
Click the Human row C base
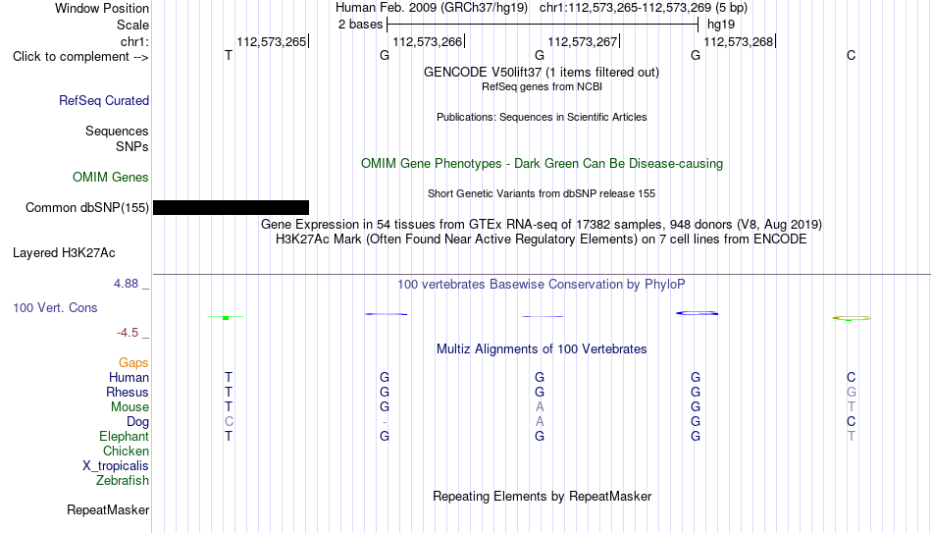852,378
